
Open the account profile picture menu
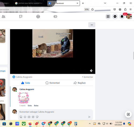(129, 17)
